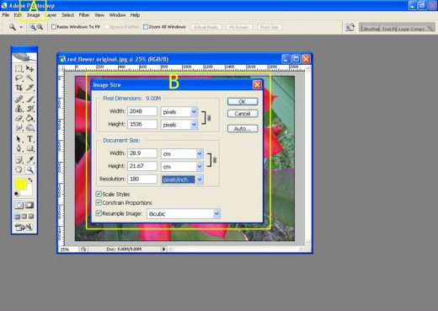This screenshot has height=311, width=438.
Task: Select the Zoom tool in toolbox
Action: click(29, 169)
